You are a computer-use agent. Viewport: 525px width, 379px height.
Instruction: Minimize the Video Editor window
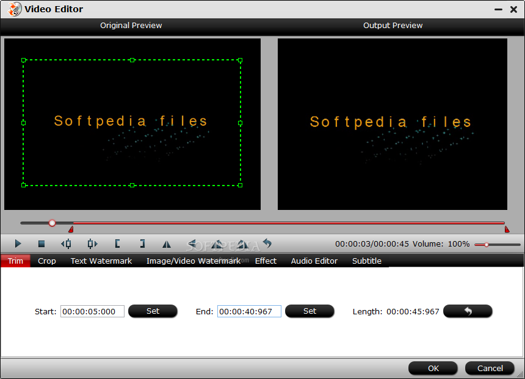point(498,9)
